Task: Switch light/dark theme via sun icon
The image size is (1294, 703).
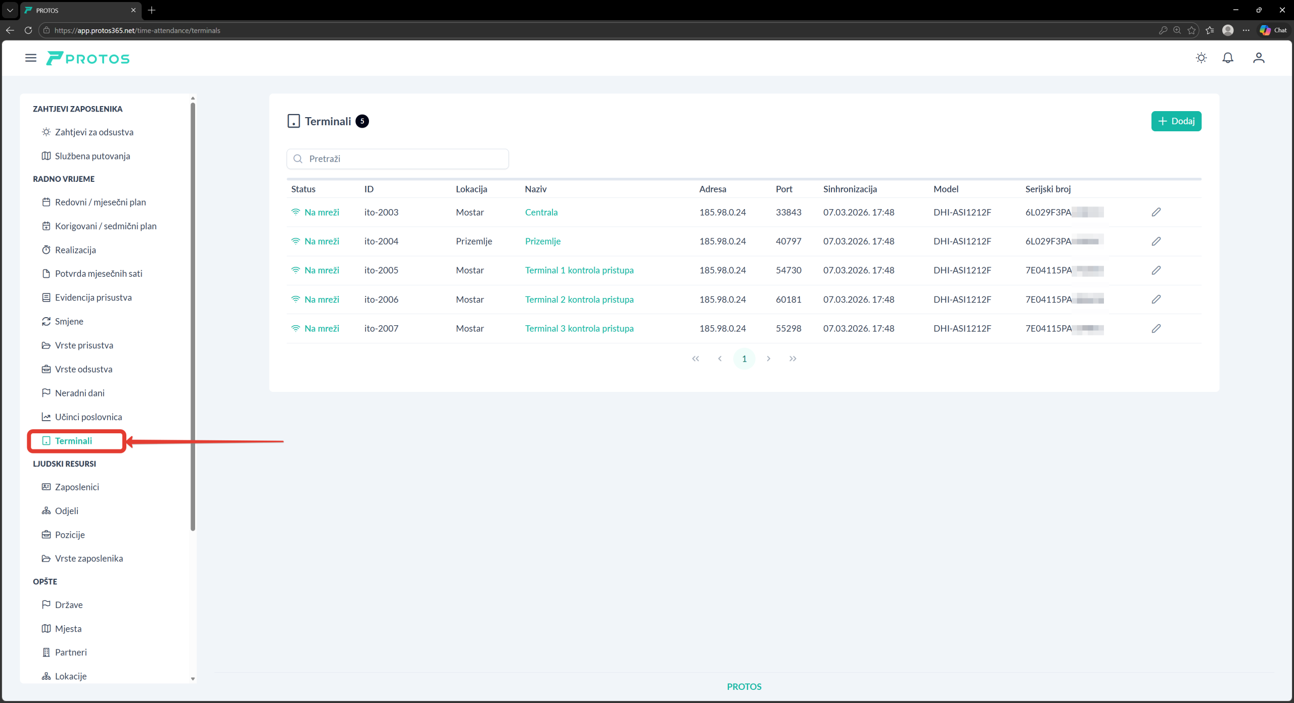Action: tap(1201, 58)
